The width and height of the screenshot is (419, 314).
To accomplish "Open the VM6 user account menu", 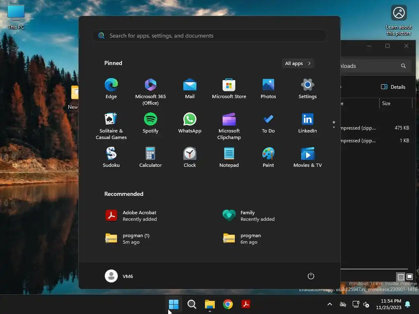I will pyautogui.click(x=119, y=276).
